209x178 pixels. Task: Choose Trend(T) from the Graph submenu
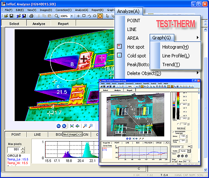click(171, 64)
